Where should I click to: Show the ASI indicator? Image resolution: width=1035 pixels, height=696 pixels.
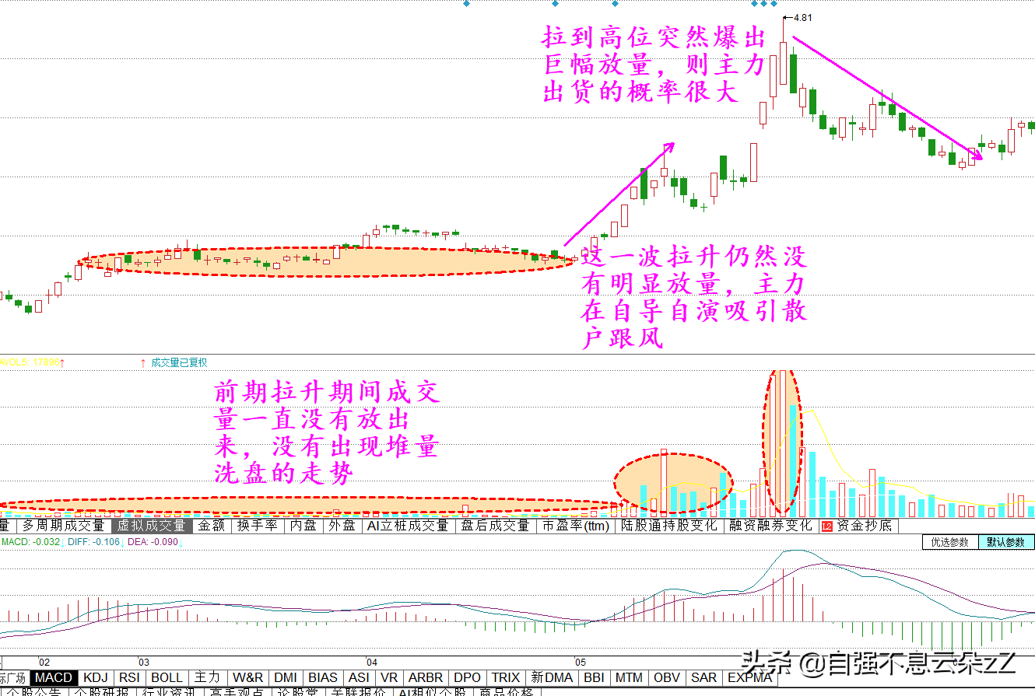pyautogui.click(x=359, y=677)
